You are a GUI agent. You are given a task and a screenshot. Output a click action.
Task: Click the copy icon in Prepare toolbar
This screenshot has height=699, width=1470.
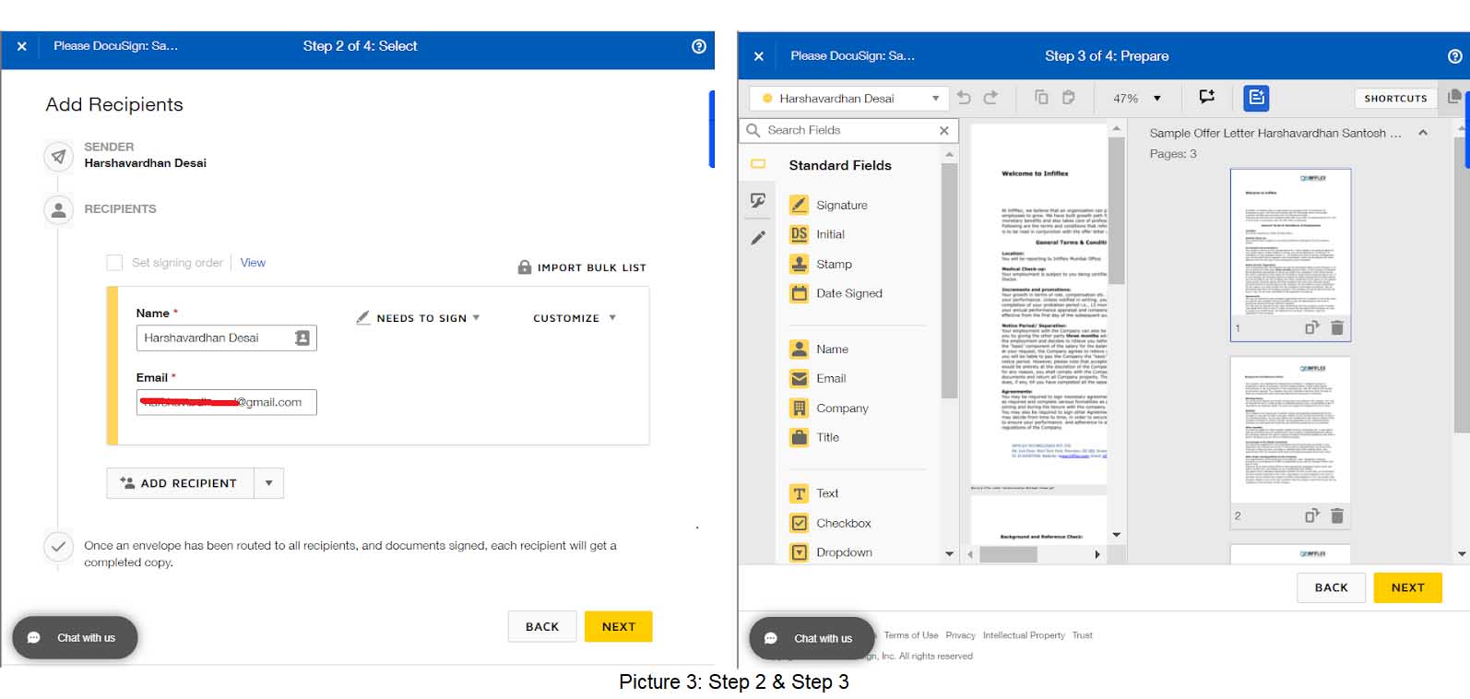(x=1041, y=98)
